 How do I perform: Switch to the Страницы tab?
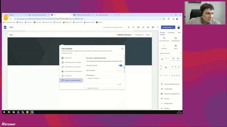tap(171, 33)
